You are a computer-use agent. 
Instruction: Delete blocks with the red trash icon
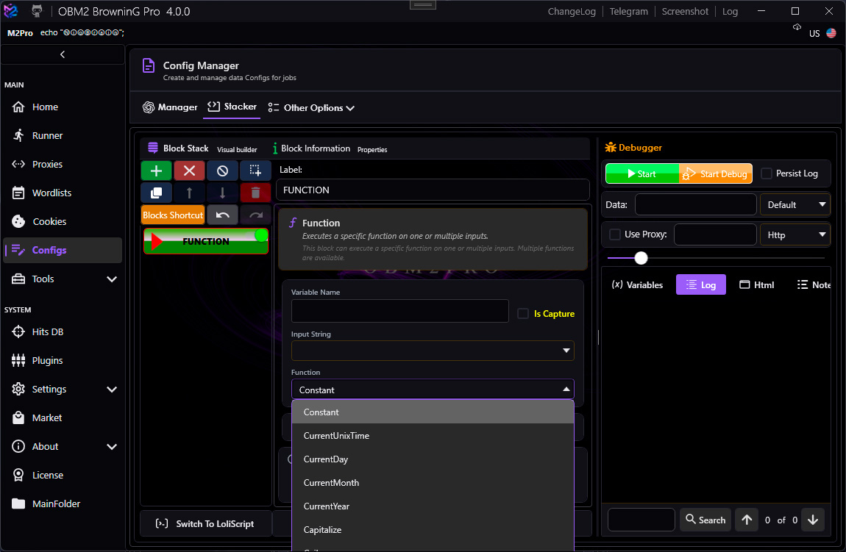pyautogui.click(x=255, y=193)
